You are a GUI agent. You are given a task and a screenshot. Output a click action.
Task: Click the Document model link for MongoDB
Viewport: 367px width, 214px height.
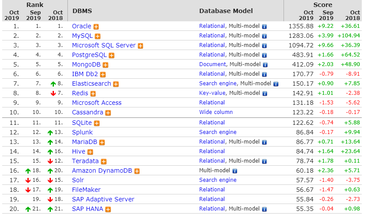point(212,64)
